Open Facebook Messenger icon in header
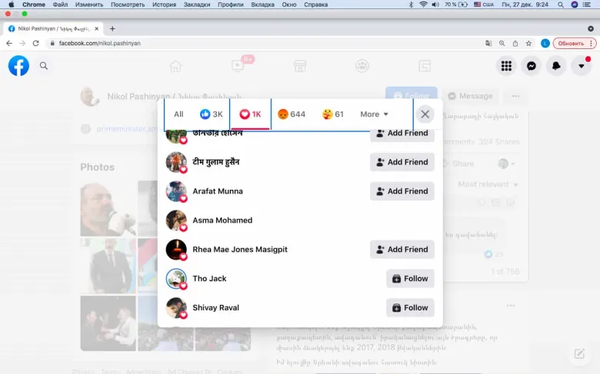Image resolution: width=600 pixels, height=374 pixels. 531,66
